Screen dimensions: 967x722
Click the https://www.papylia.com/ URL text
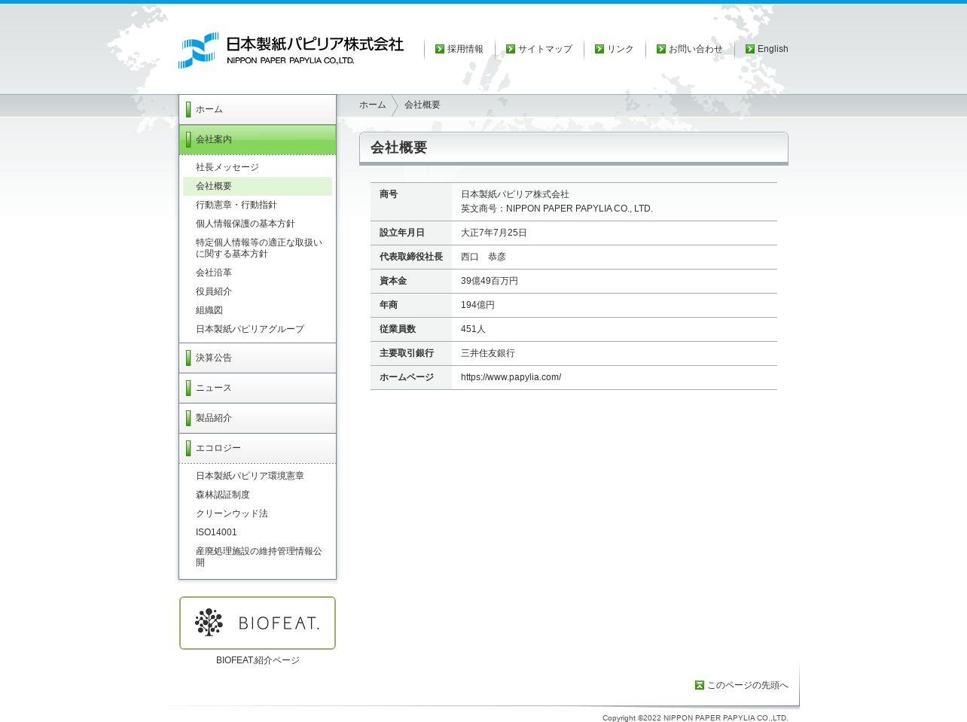[511, 377]
